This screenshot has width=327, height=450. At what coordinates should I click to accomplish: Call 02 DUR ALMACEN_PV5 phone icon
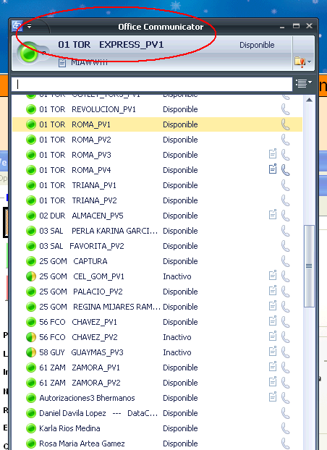[x=285, y=216]
